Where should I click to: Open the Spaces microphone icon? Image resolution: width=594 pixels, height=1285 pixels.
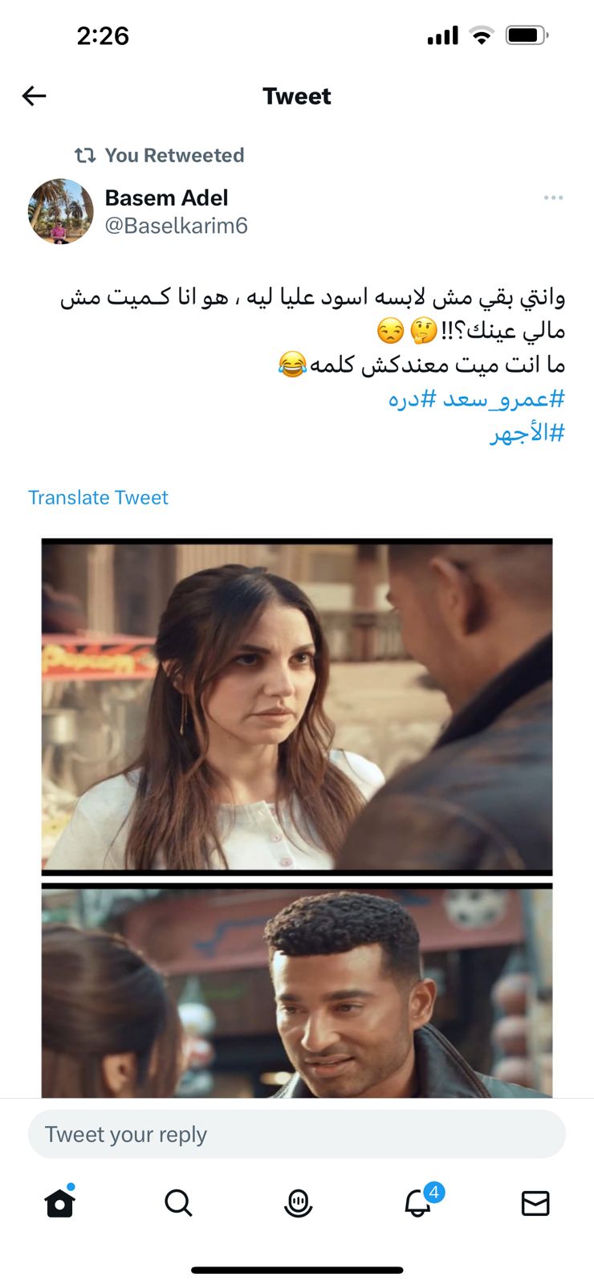tap(298, 1203)
